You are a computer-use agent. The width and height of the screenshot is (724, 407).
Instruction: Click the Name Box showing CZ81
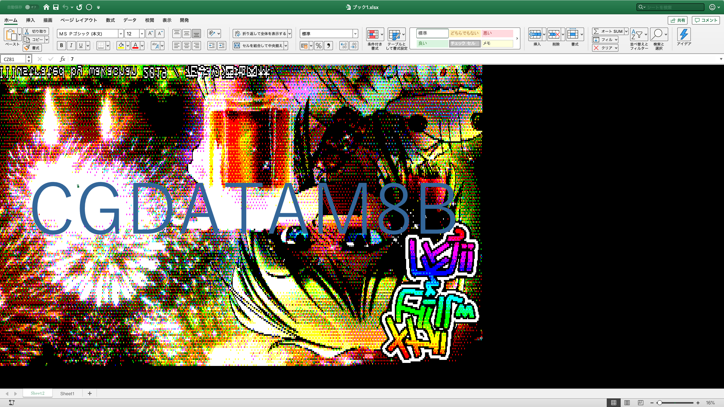13,59
